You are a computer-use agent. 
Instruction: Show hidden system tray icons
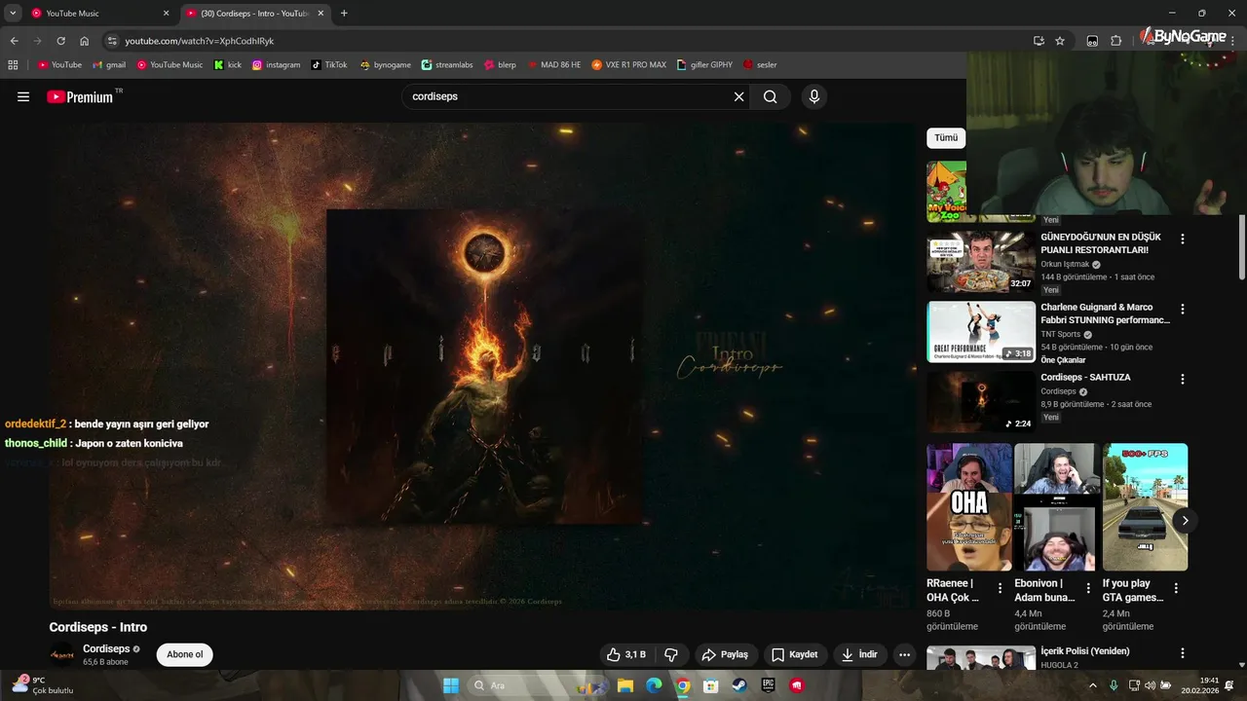pos(1092,685)
